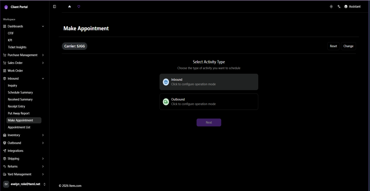Screen dimensions: 370x191
Task: Open the Assistant
Action: [352, 7]
